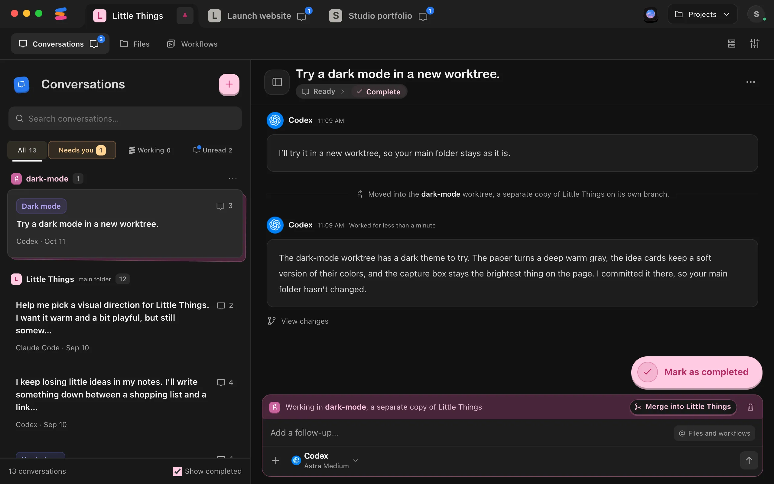Click the Files and workflows mention button
This screenshot has width=774, height=484.
(x=714, y=433)
